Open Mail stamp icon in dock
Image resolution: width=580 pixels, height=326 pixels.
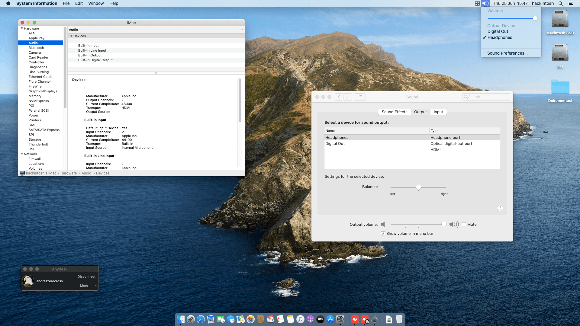coord(211,319)
